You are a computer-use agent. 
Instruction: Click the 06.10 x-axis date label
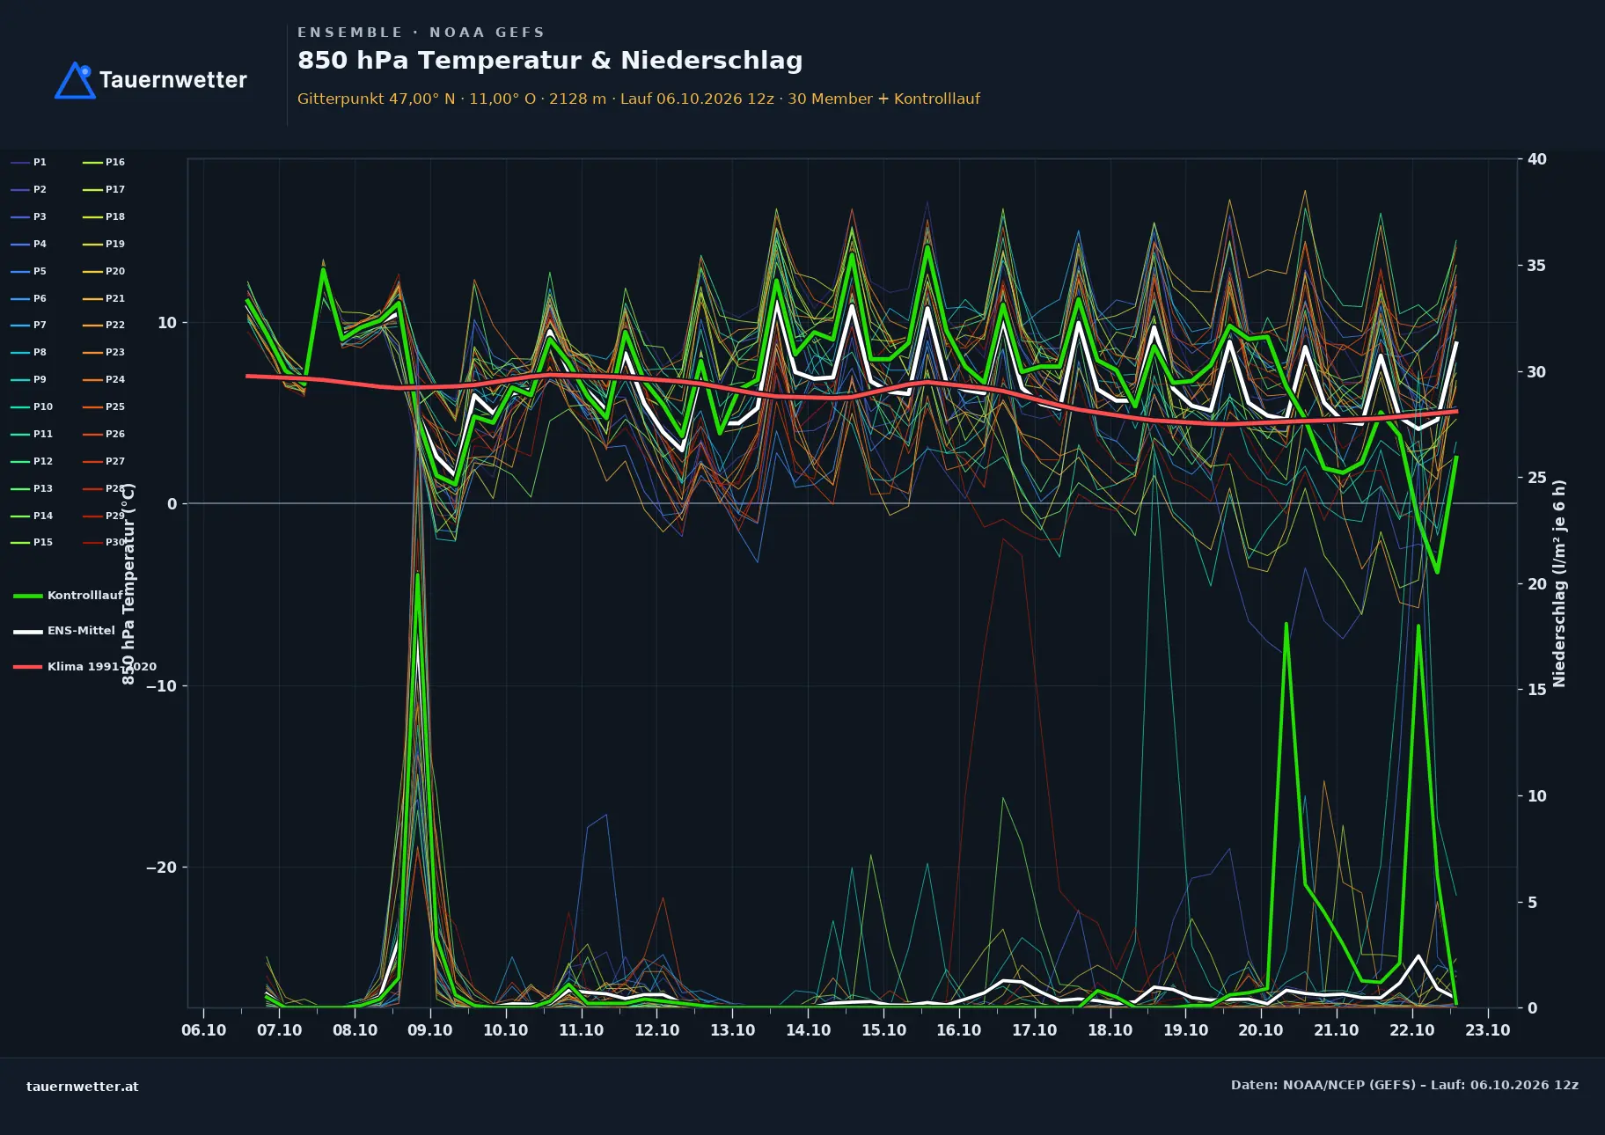[x=204, y=1030]
